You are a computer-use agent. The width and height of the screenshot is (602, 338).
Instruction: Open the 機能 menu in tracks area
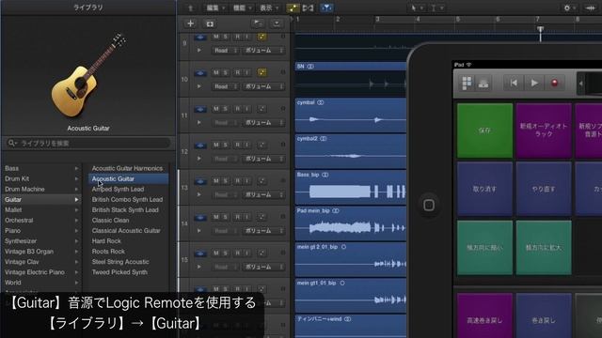[243, 8]
